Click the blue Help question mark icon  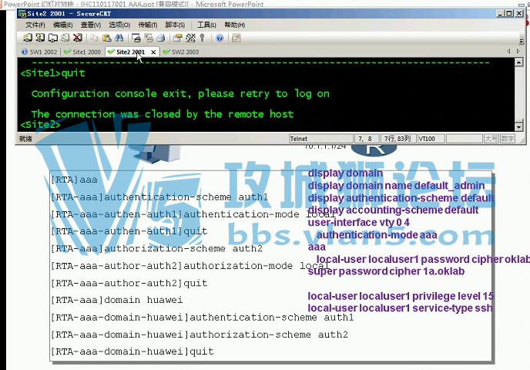click(220, 38)
